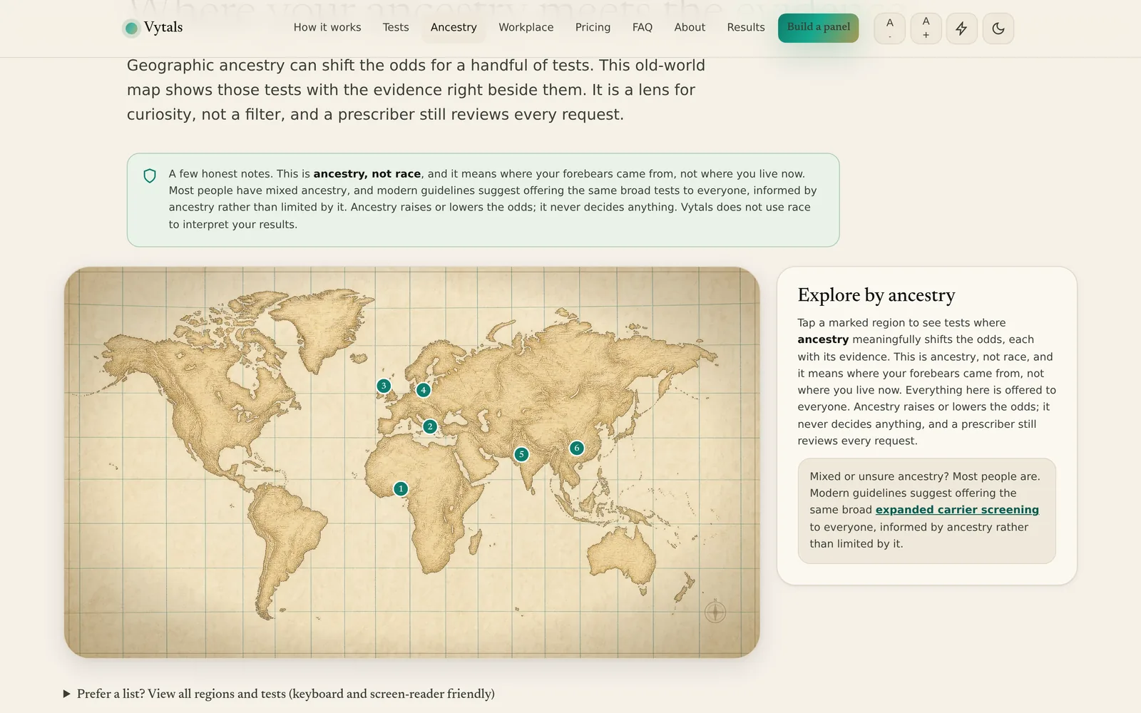This screenshot has height=713, width=1141.
Task: Select map marker 1 in West Africa
Action: 401,488
